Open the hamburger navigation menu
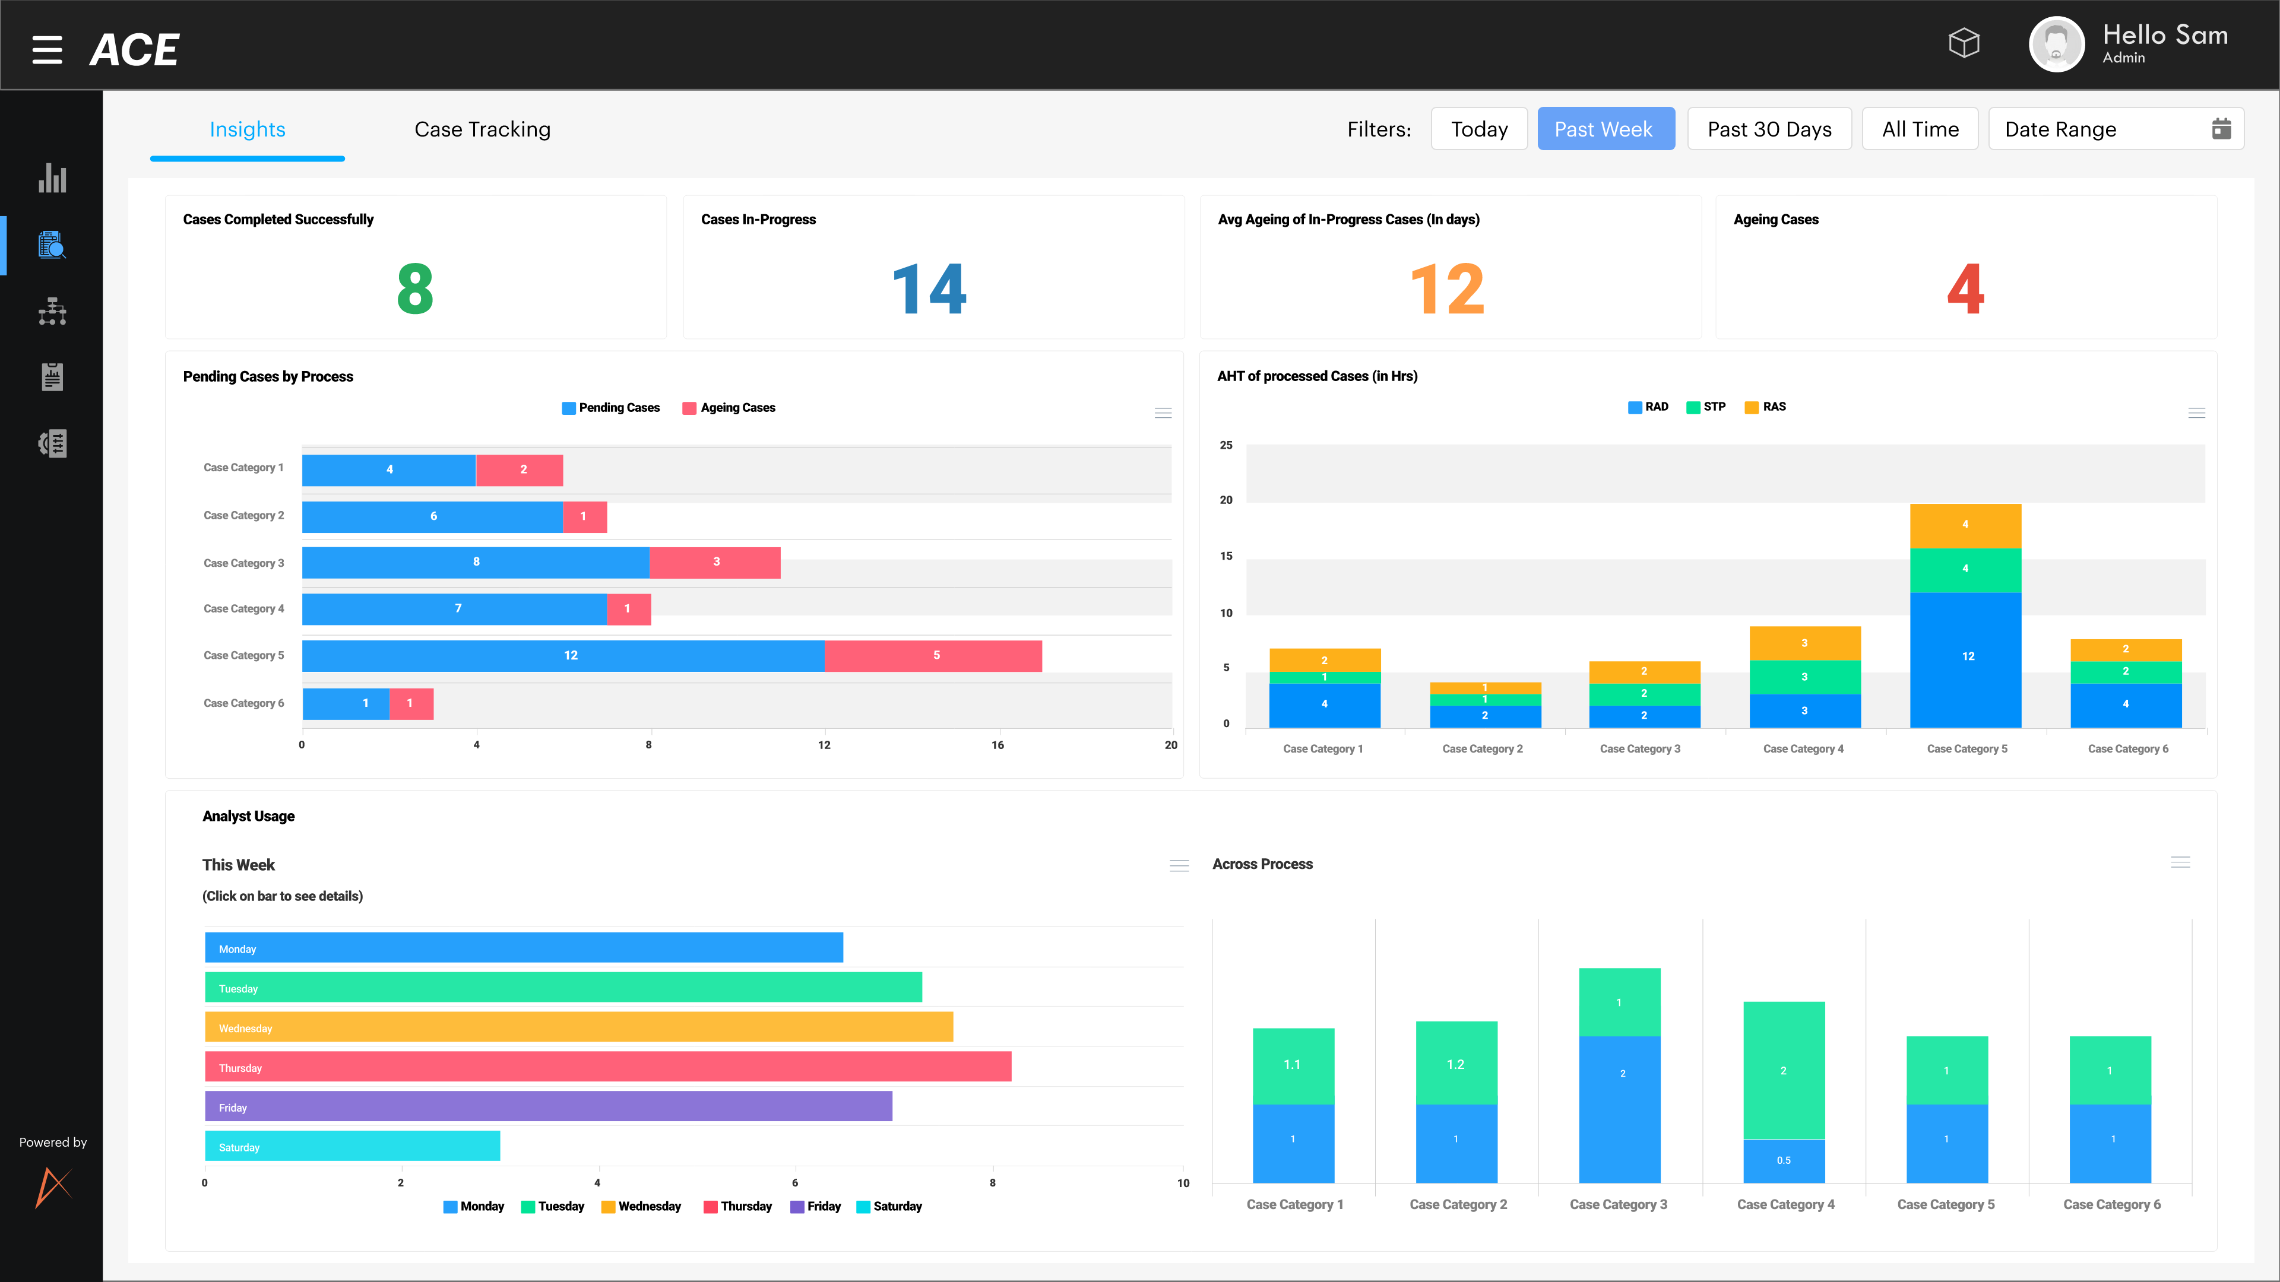 [x=47, y=49]
